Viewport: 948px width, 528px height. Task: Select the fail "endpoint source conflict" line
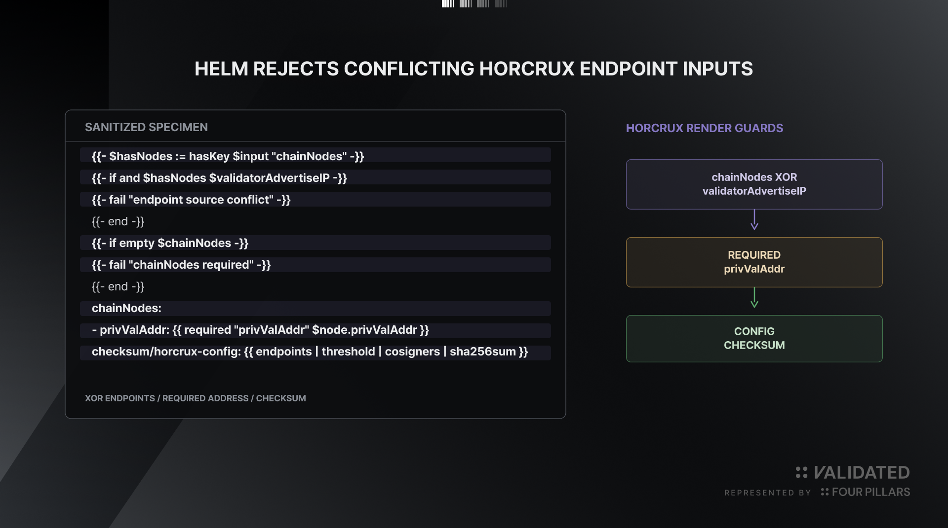[x=315, y=199]
